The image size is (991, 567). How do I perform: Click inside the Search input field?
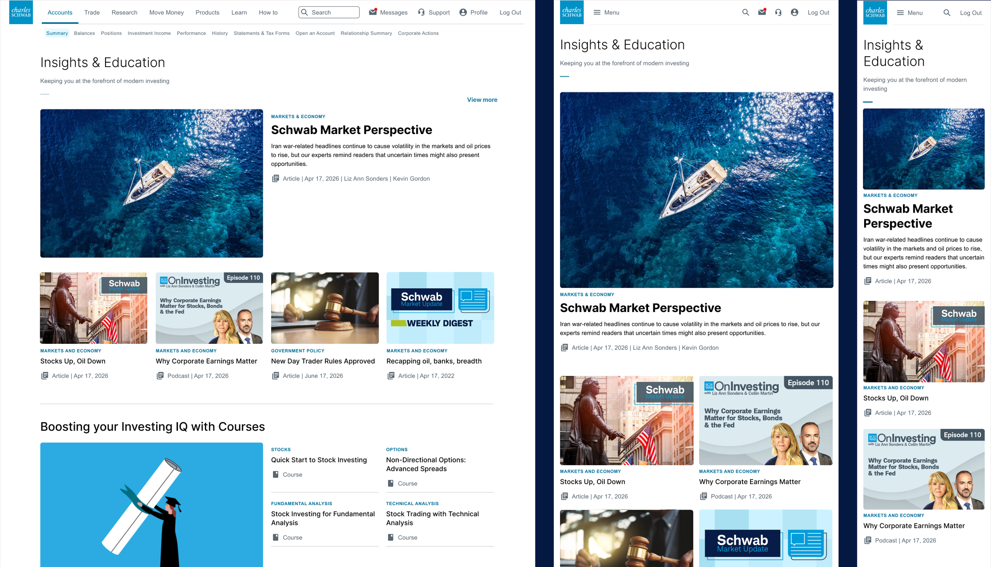pyautogui.click(x=333, y=12)
